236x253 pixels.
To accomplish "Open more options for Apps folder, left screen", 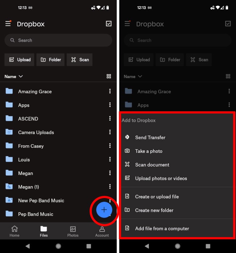I will point(110,105).
